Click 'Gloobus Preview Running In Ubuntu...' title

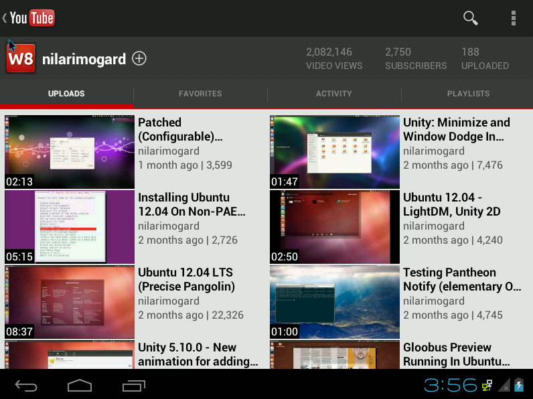tap(457, 354)
